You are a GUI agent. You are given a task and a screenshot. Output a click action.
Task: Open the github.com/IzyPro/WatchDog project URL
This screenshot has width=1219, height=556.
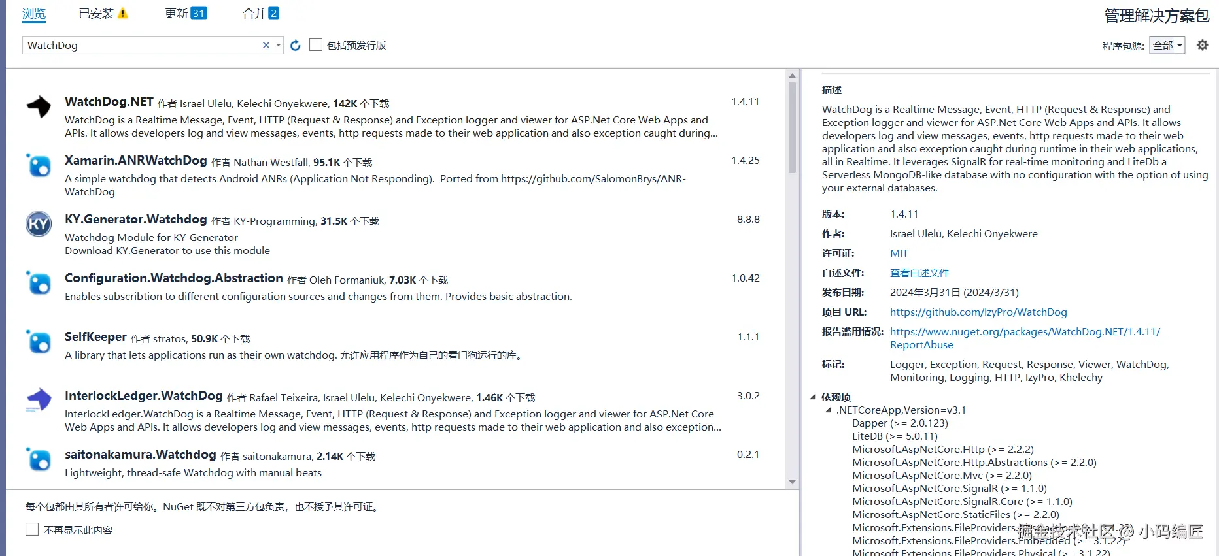point(978,312)
